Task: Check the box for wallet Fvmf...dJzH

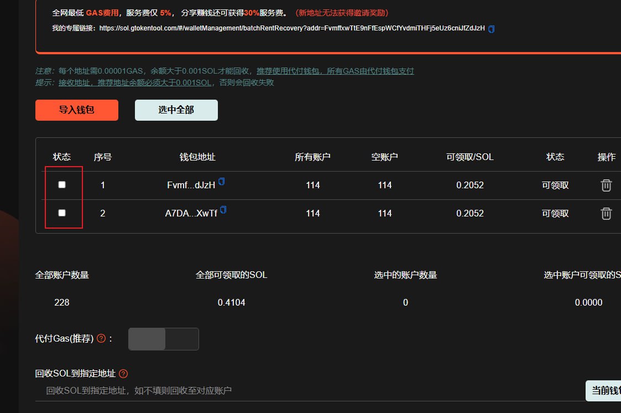Action: (62, 185)
